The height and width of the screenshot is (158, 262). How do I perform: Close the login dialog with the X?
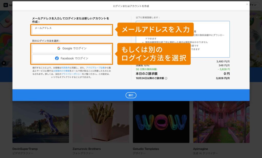click(x=247, y=4)
